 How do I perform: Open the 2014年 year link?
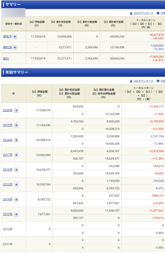point(8,199)
